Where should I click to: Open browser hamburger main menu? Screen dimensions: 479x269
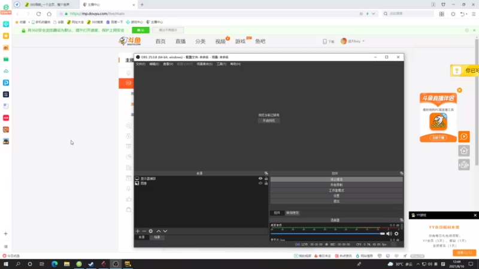tap(474, 14)
